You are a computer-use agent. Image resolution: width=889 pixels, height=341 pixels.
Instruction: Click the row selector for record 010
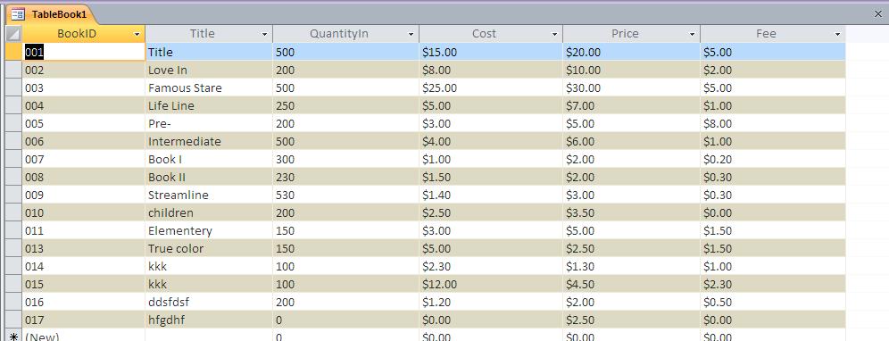tap(13, 212)
